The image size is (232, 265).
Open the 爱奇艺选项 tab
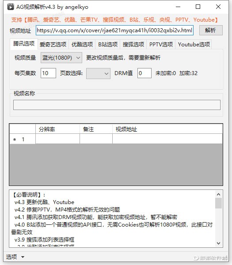pyautogui.click(x=53, y=45)
